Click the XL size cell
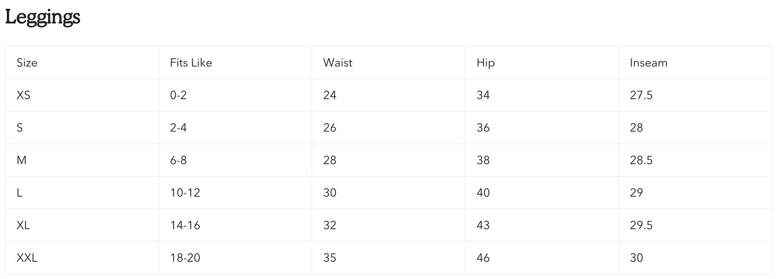The height and width of the screenshot is (279, 778). 23,225
